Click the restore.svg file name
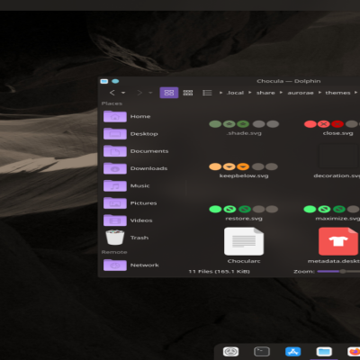This screenshot has height=360, width=360. [244, 219]
